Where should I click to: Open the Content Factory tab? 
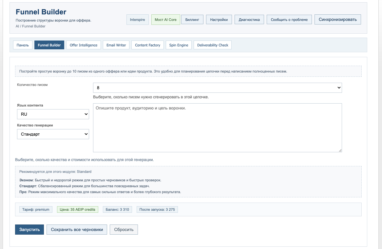tap(147, 45)
